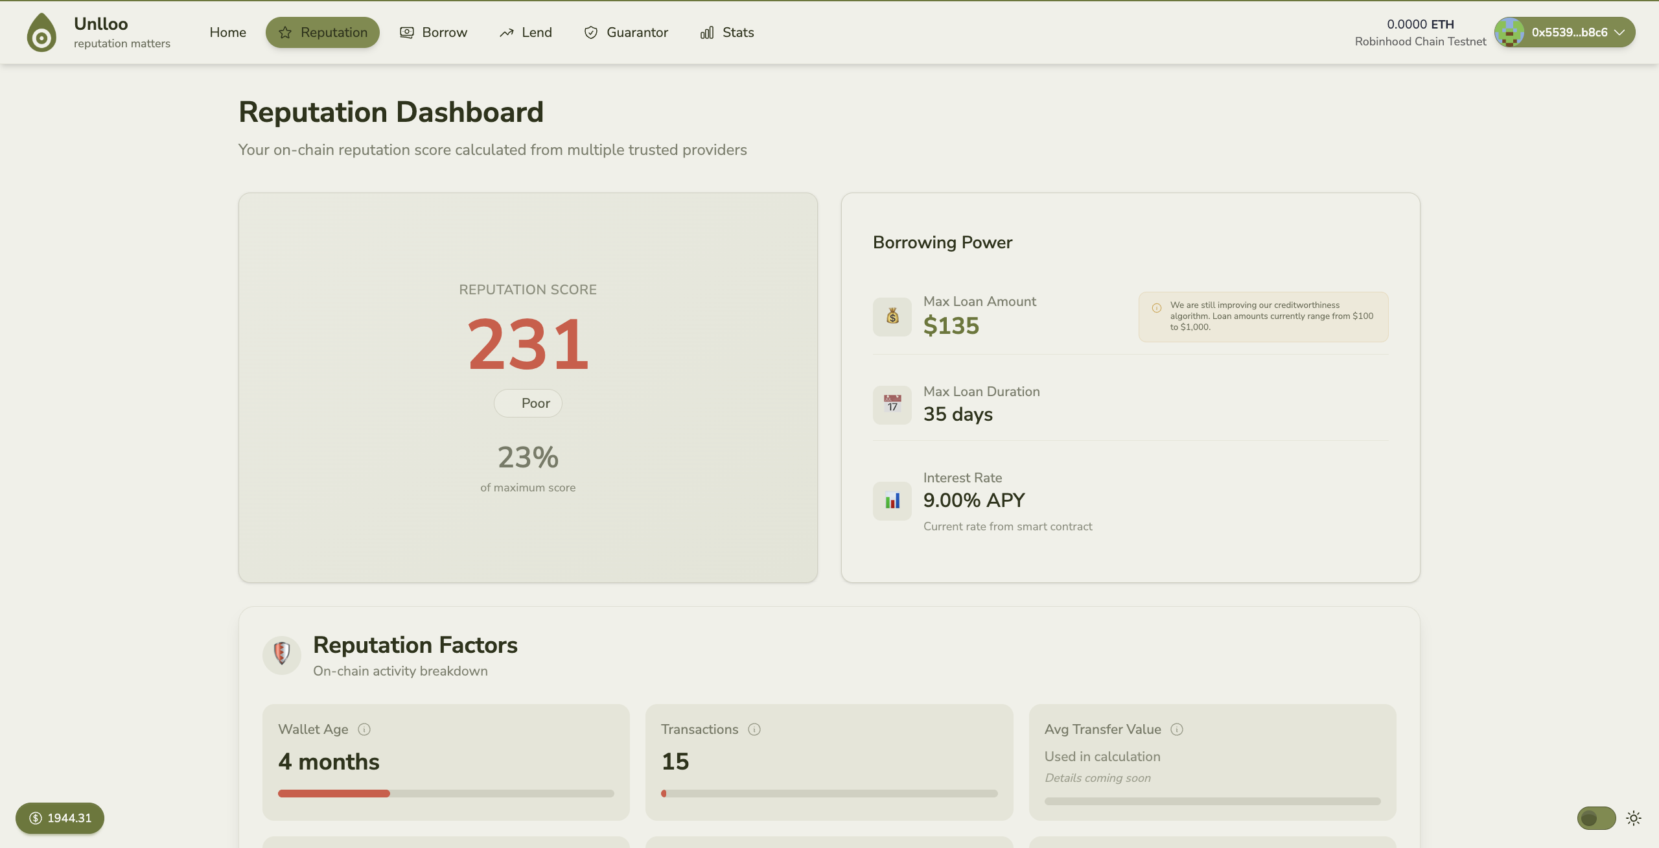The image size is (1659, 848).
Task: Click the calendar Max Loan Duration icon
Action: click(892, 405)
